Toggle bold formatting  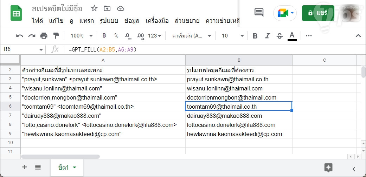tap(255, 36)
